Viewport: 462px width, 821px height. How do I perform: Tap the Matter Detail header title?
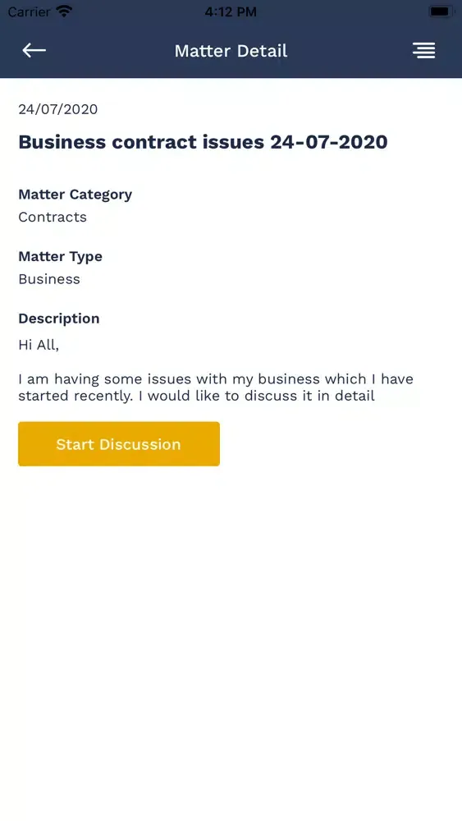231,51
